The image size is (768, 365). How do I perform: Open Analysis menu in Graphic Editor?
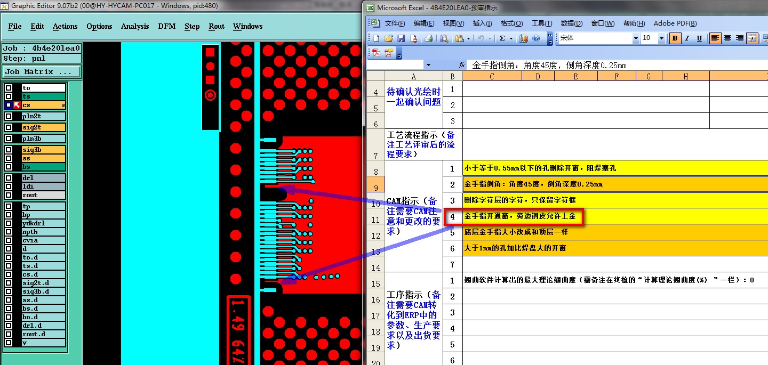click(135, 26)
